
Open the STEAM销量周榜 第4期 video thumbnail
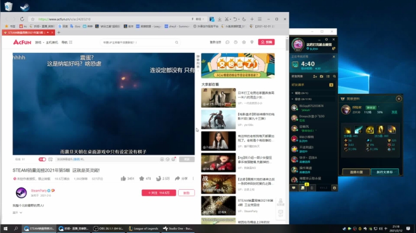pos(218,205)
